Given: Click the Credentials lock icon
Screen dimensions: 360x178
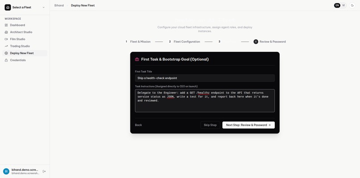Looking at the screenshot, I should (x=6, y=60).
